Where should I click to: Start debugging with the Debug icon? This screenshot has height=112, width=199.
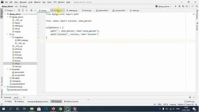pos(179,6)
